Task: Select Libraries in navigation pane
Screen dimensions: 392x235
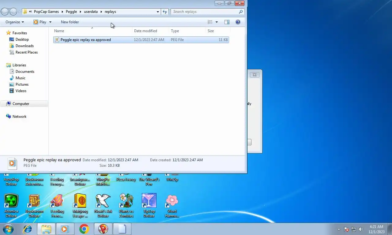Action: [19, 65]
